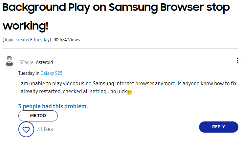The width and height of the screenshot is (243, 150).
Task: Click the horizontal divider below the title
Action: (121, 49)
